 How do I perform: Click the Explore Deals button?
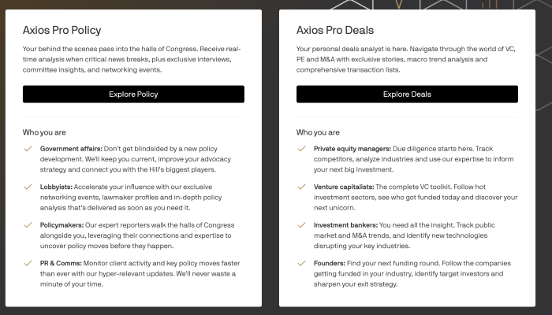[x=407, y=94]
